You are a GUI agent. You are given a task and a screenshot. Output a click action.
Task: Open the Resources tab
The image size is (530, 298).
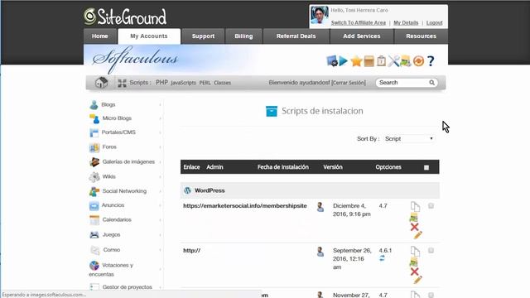[422, 36]
